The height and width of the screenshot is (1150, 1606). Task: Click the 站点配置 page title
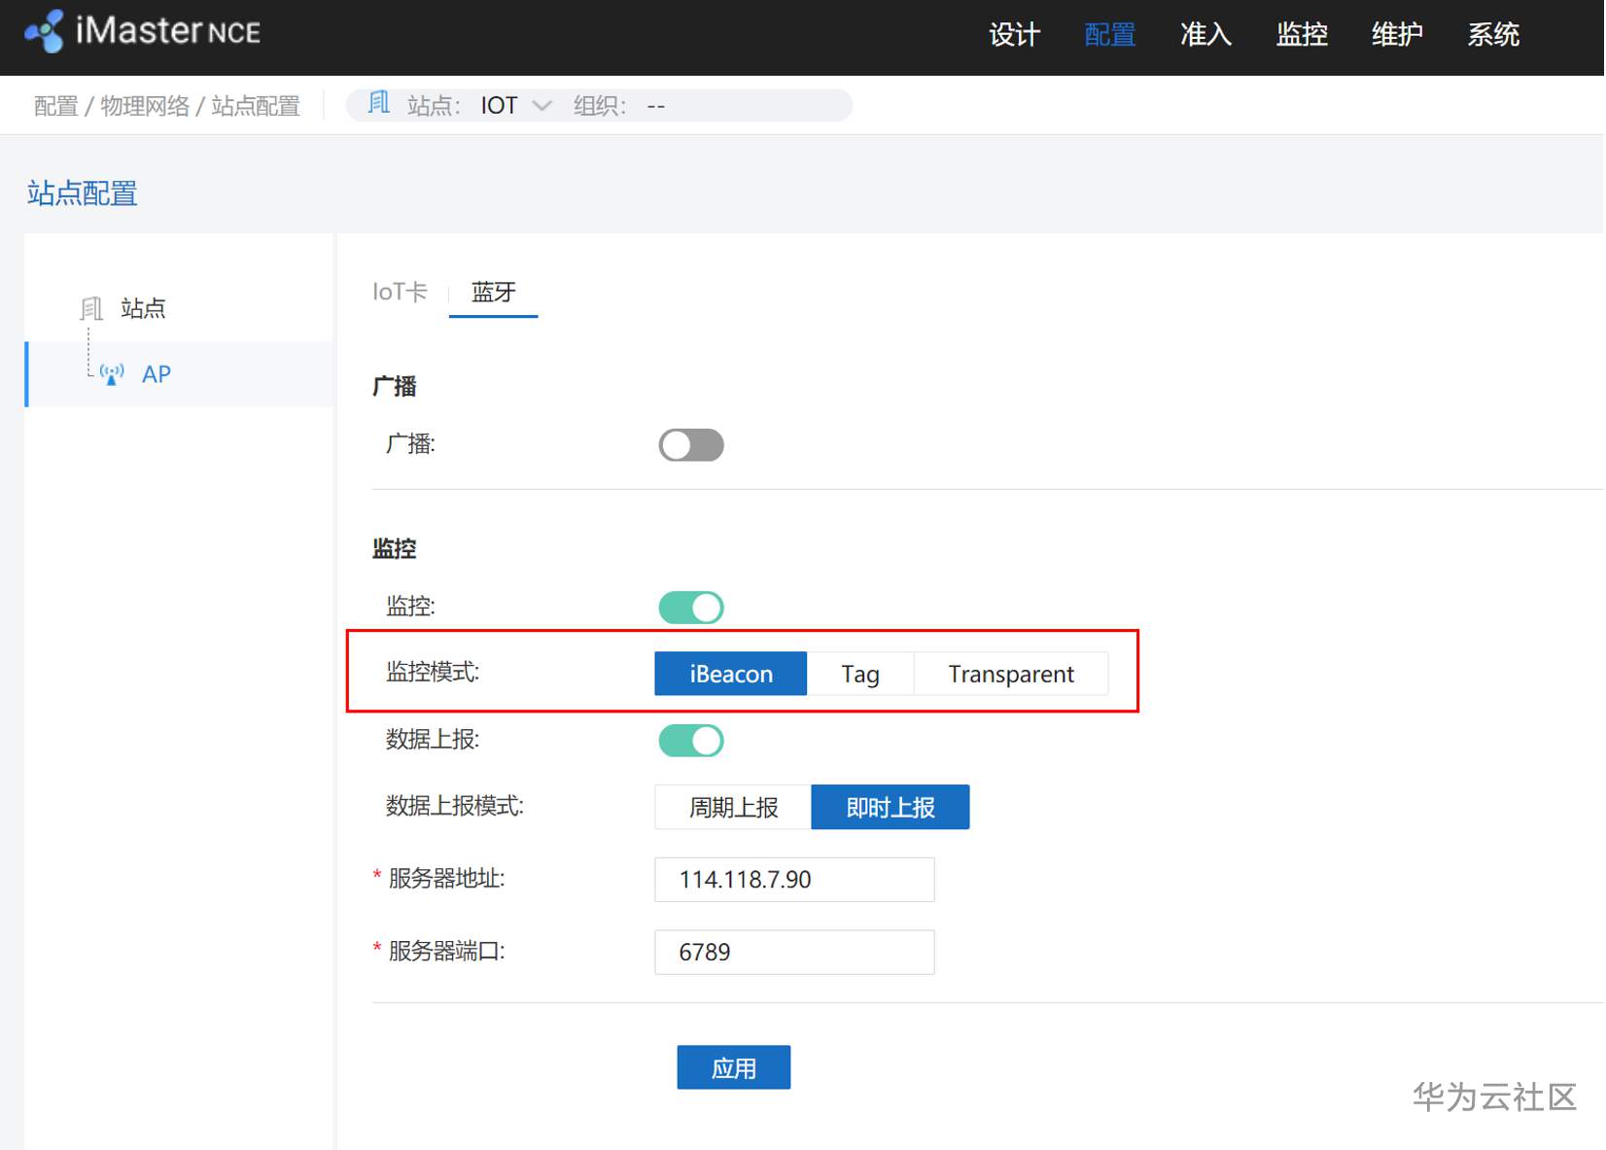point(83,193)
